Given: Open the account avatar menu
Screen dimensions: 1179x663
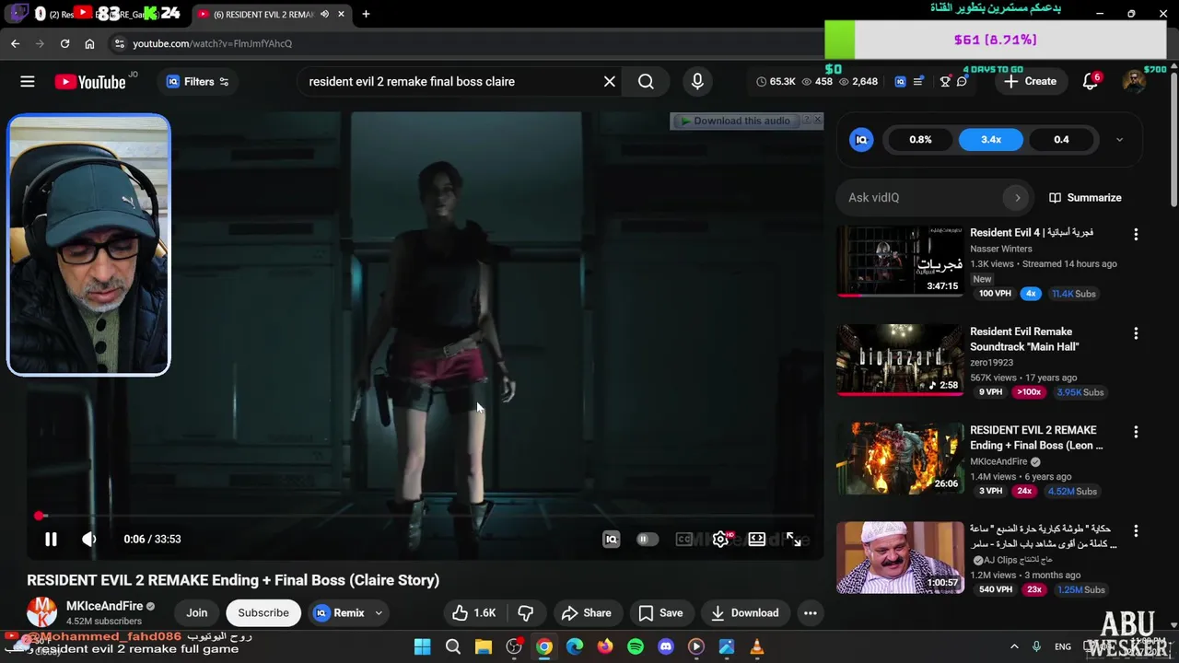Looking at the screenshot, I should tap(1134, 82).
